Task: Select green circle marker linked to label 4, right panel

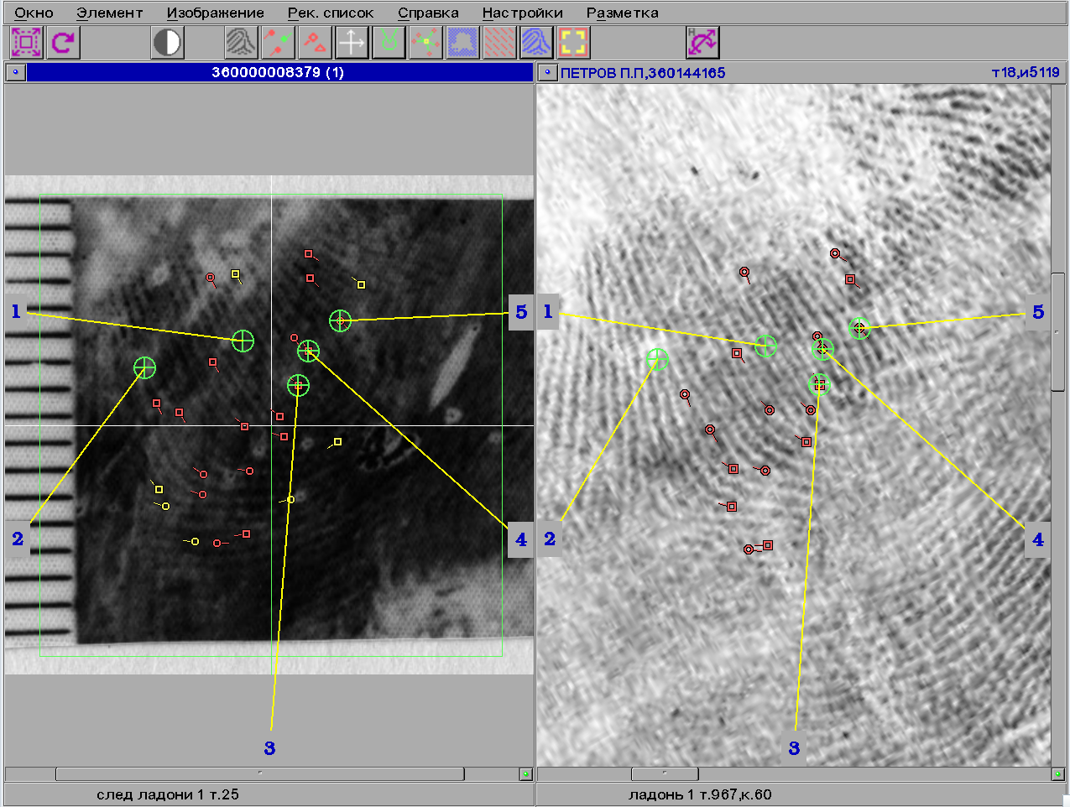Action: (822, 349)
